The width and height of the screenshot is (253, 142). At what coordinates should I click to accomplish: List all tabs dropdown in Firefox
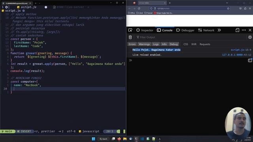[x=227, y=3]
